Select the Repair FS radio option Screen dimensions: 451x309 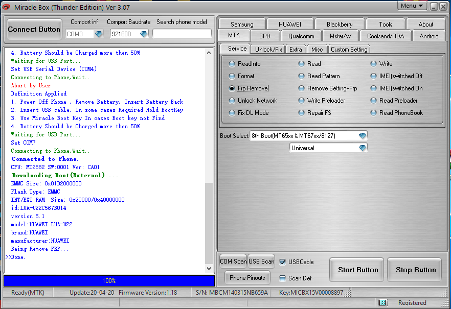tap(301, 113)
